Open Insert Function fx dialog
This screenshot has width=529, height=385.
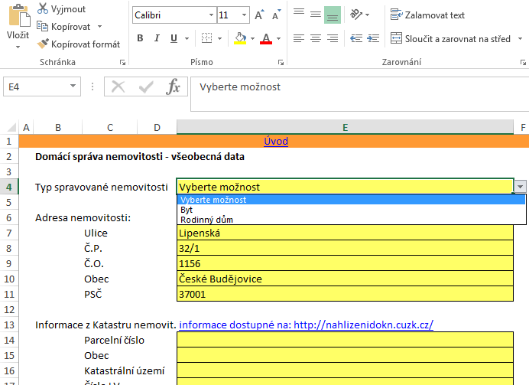point(173,86)
